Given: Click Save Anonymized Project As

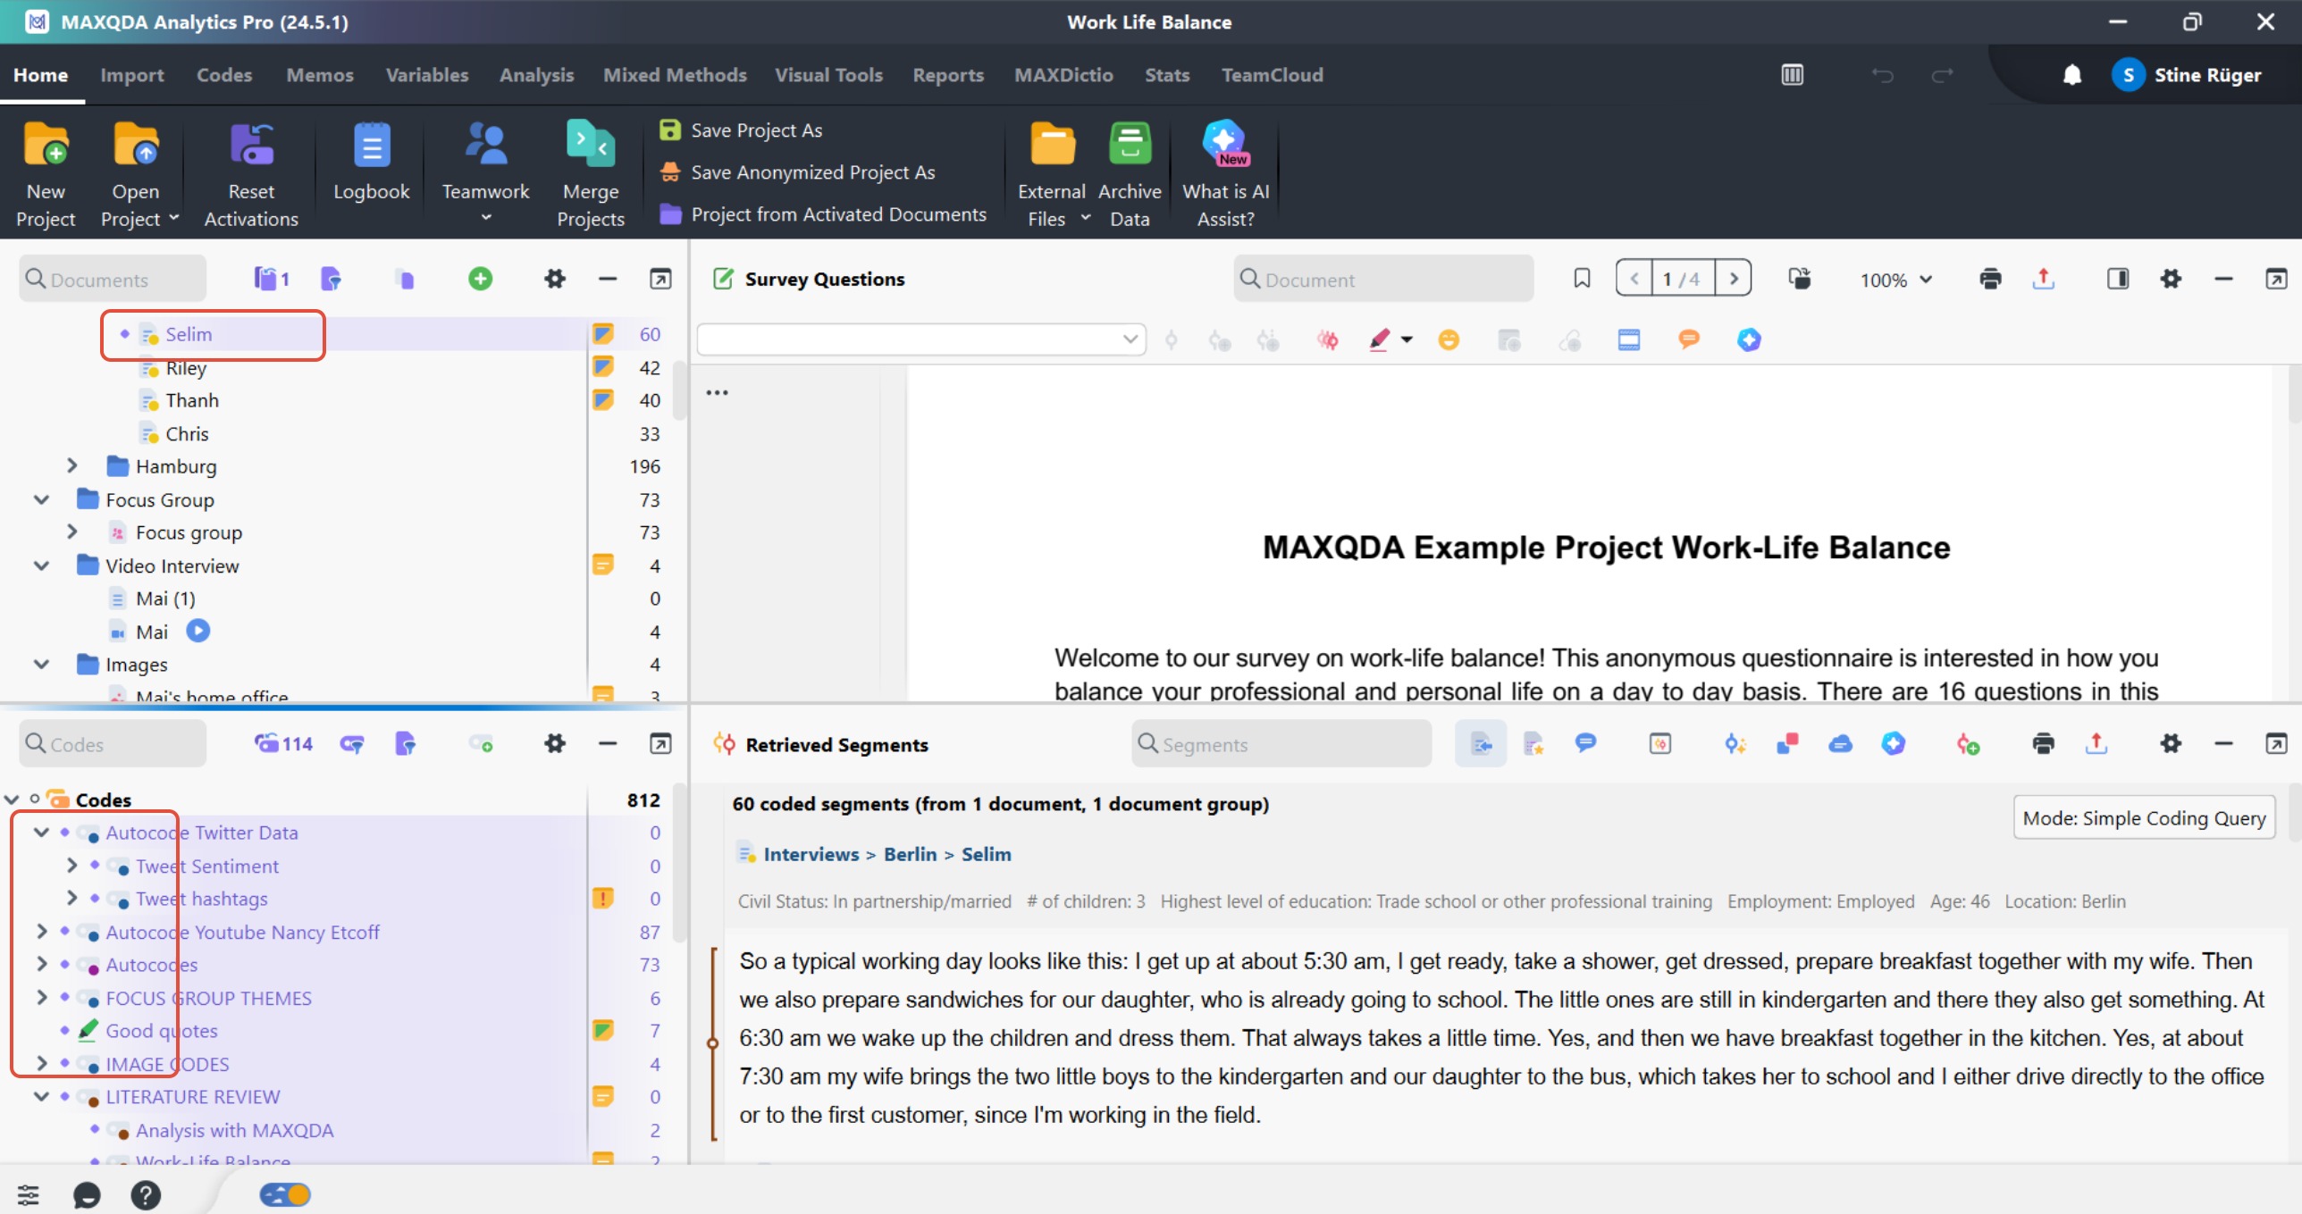Looking at the screenshot, I should click(797, 172).
